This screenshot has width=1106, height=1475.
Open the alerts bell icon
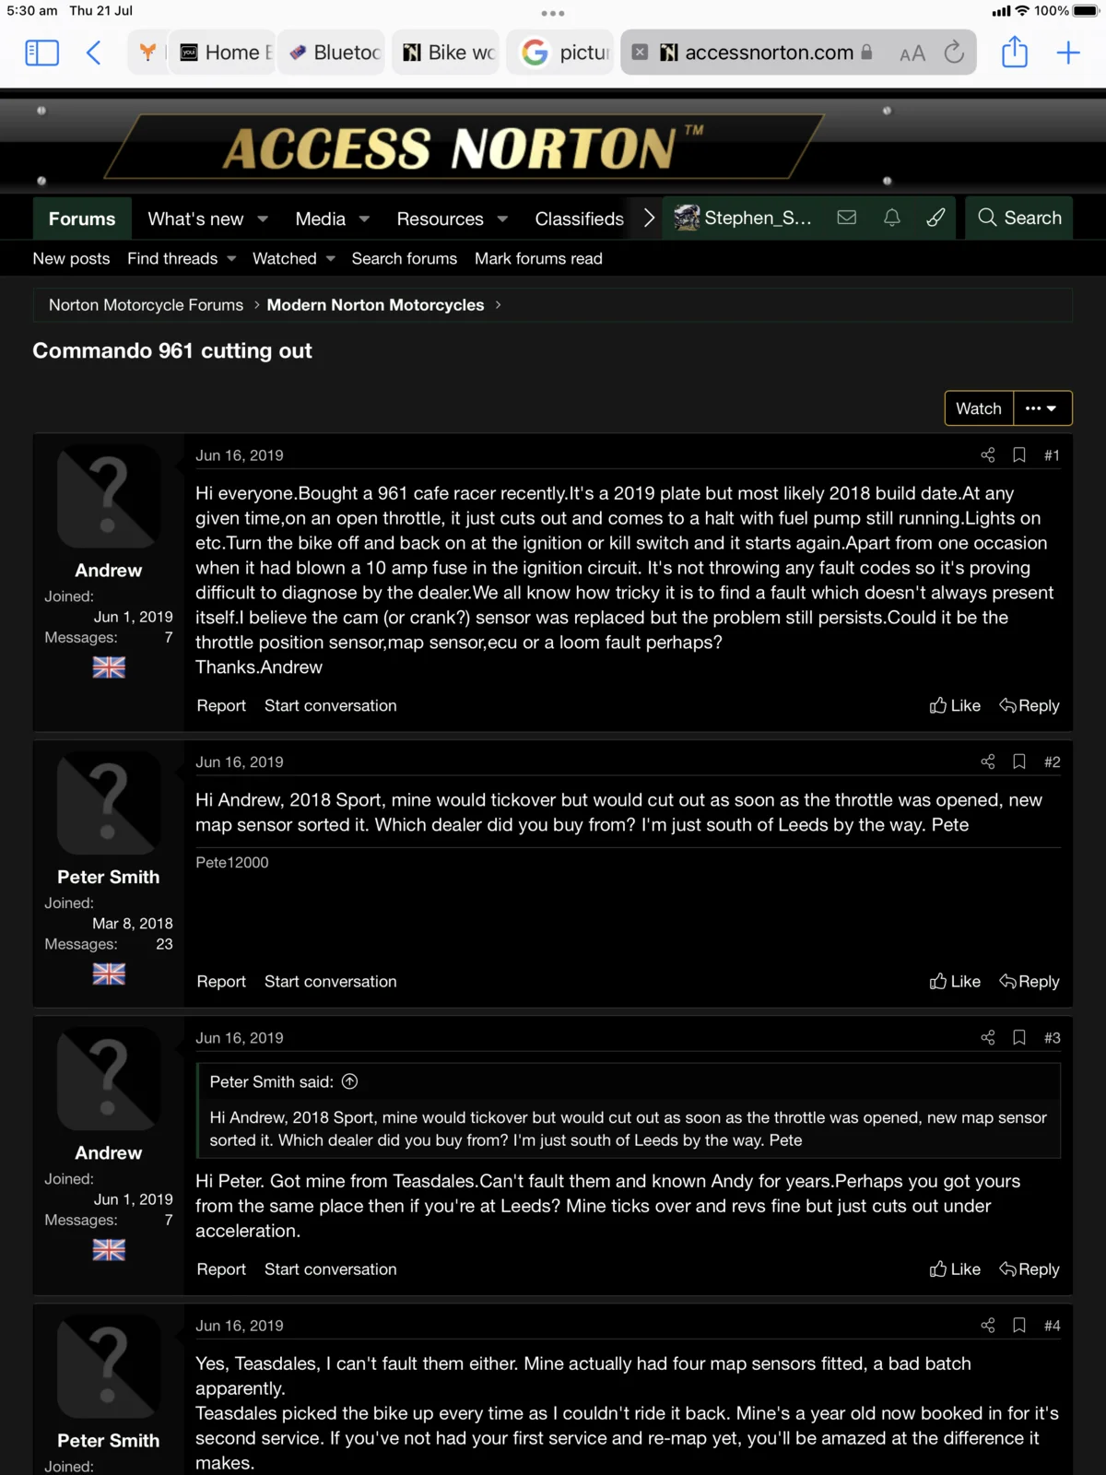click(891, 218)
